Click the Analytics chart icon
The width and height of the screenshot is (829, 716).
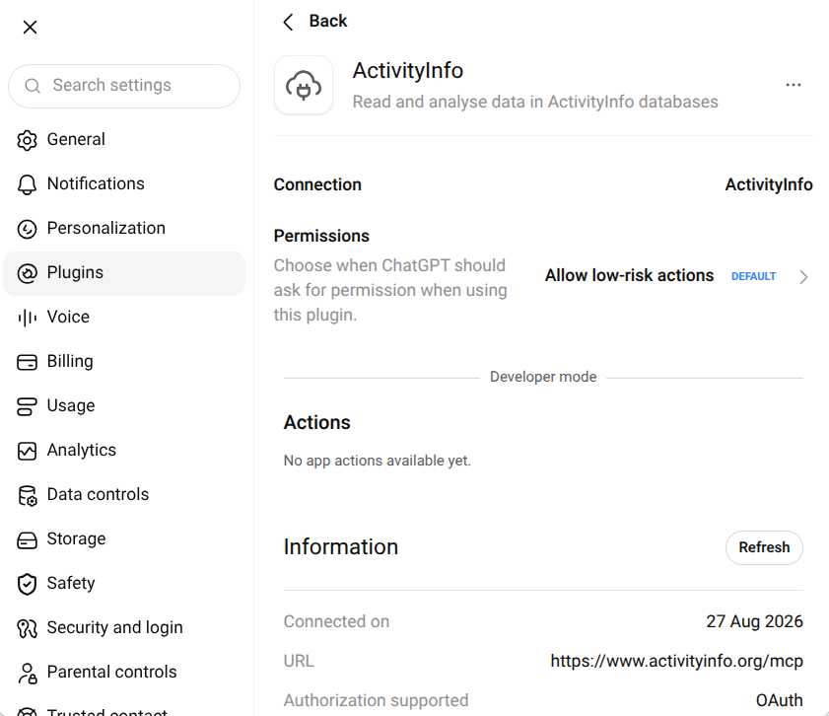point(27,451)
